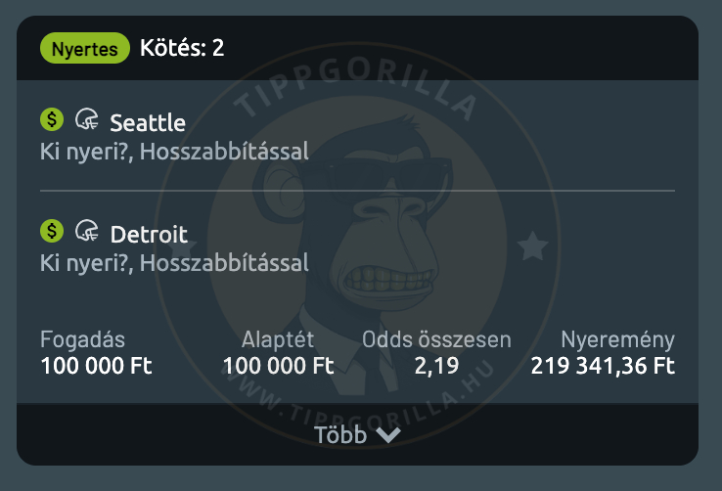The image size is (722, 491).
Task: Click the star on the watermark's right side
Action: click(532, 245)
